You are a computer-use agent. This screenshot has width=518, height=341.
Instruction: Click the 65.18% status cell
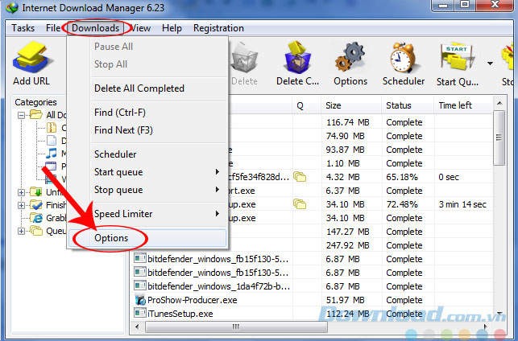pos(402,177)
